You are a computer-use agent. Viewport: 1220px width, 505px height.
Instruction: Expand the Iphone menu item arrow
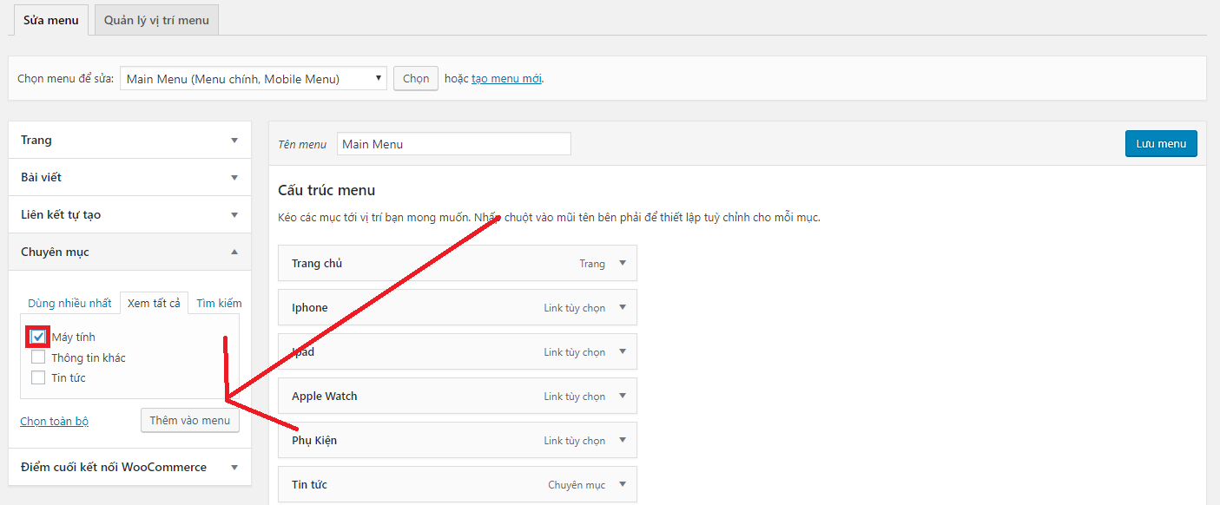click(x=622, y=307)
